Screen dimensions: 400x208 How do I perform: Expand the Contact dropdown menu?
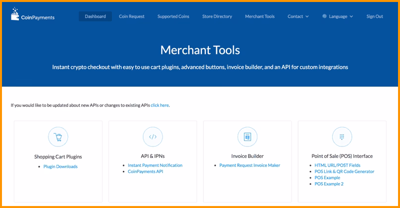tap(298, 16)
